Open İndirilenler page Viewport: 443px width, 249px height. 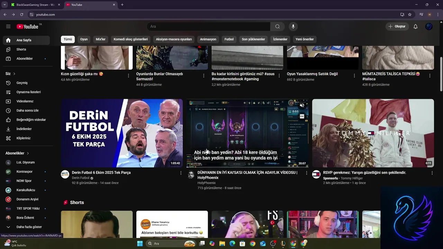coord(26,129)
